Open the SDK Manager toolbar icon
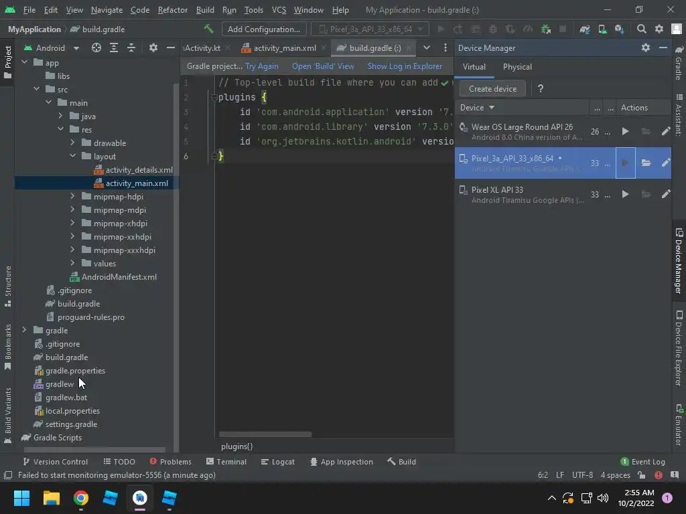686x514 pixels. (x=620, y=29)
